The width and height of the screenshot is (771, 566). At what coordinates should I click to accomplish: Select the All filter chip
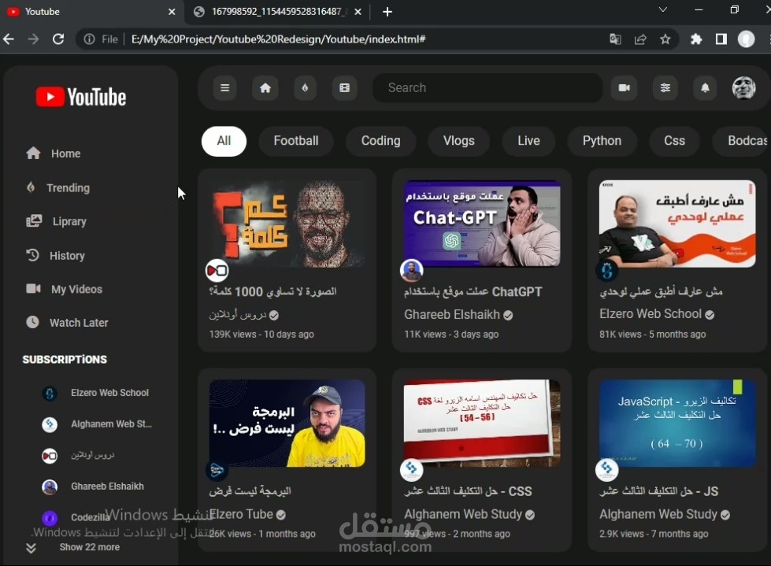(224, 141)
